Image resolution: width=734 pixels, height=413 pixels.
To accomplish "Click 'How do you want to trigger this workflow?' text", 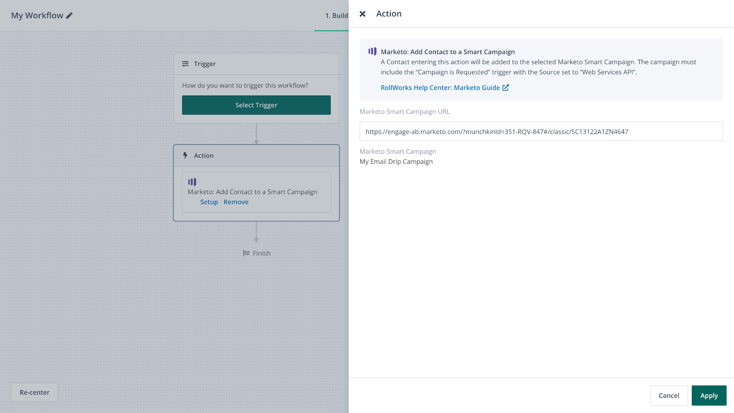I will point(245,85).
